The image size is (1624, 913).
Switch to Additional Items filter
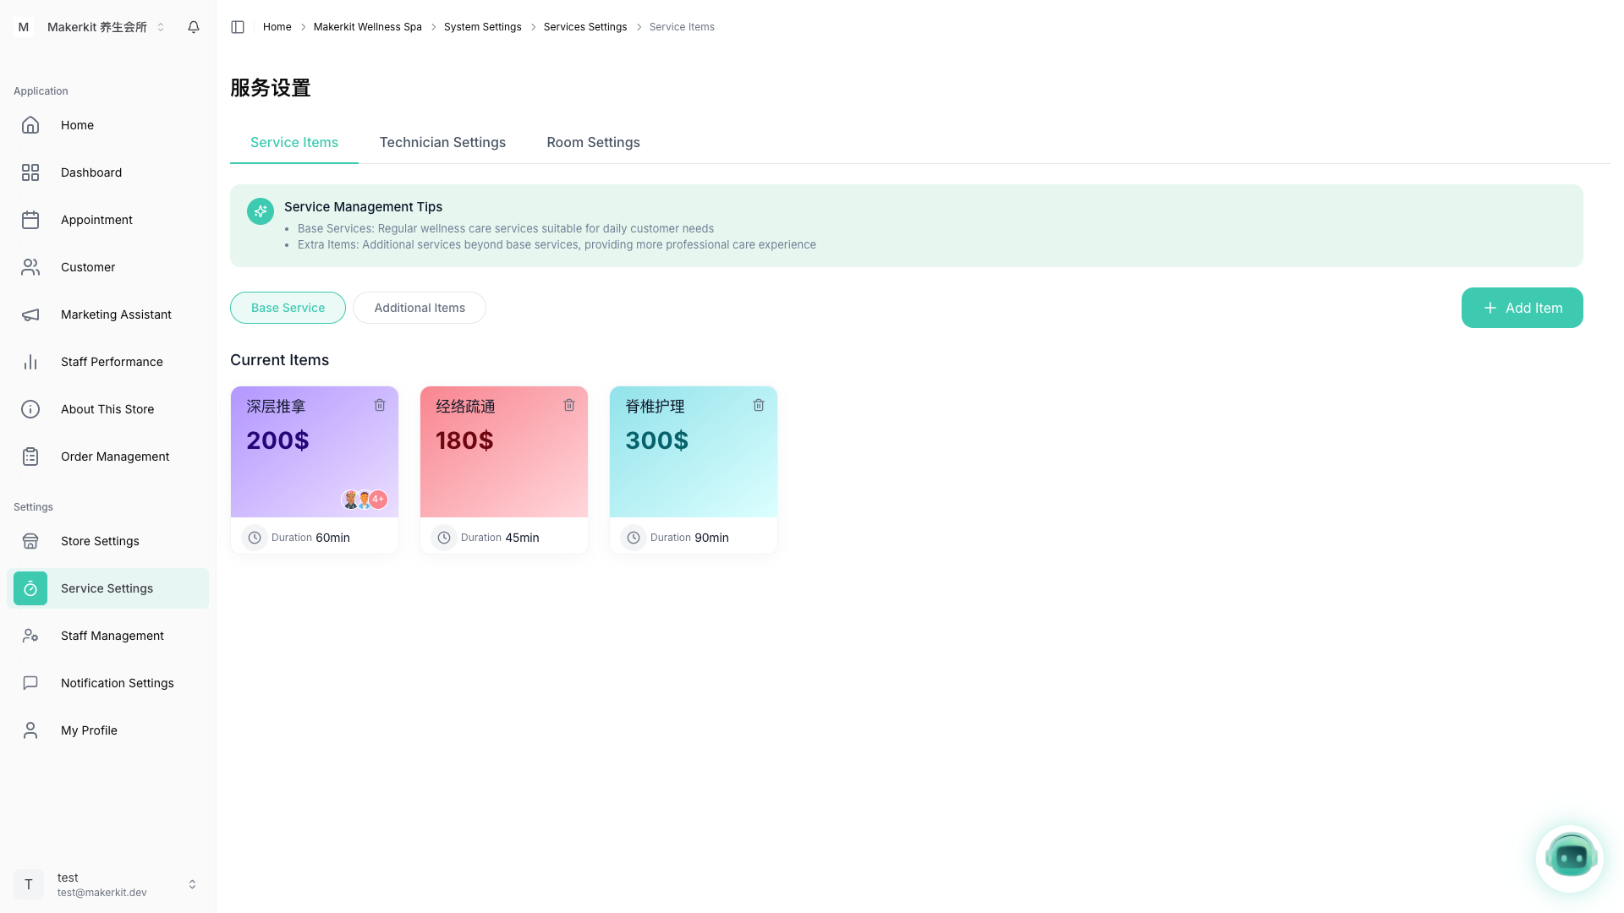(x=420, y=308)
